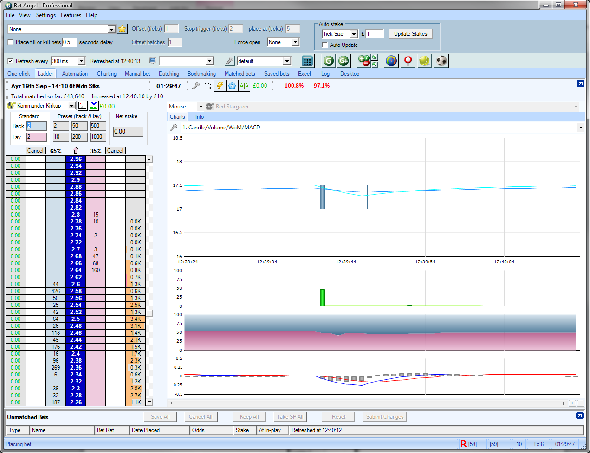
Task: Open the Force open None dropdown
Action: point(295,42)
